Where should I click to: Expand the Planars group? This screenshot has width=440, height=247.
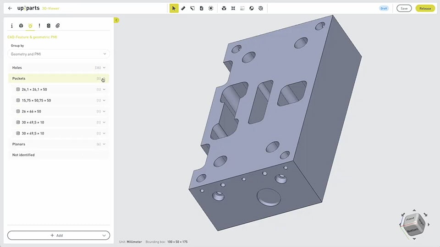pos(104,144)
